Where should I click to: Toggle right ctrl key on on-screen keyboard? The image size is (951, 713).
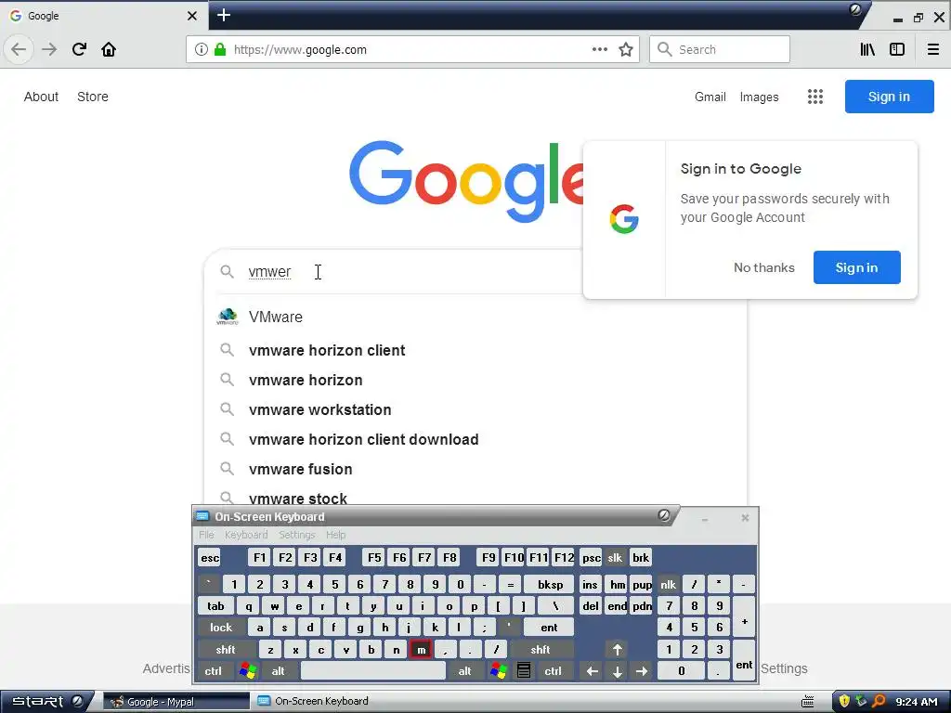pos(554,671)
